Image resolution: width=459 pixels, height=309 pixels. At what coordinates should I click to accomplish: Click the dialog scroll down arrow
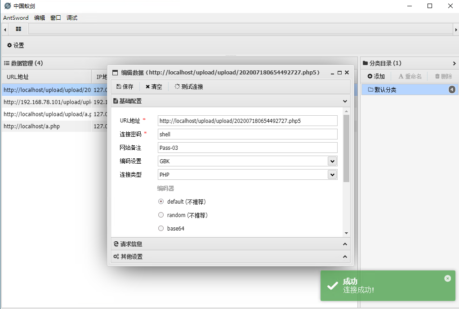pyautogui.click(x=346, y=233)
